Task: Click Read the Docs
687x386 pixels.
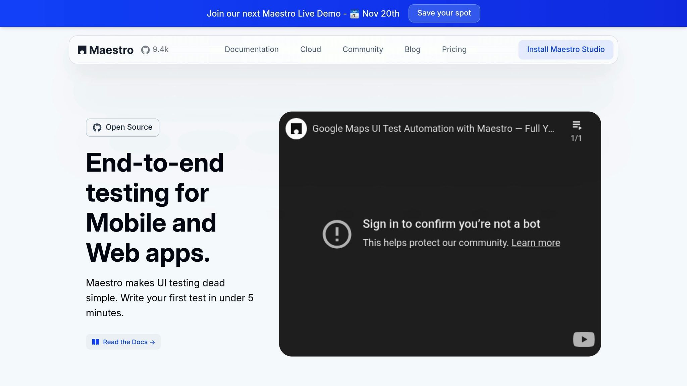Action: coord(123,342)
